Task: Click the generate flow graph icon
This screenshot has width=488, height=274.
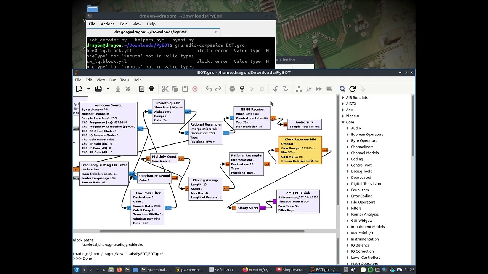Action: [242, 89]
